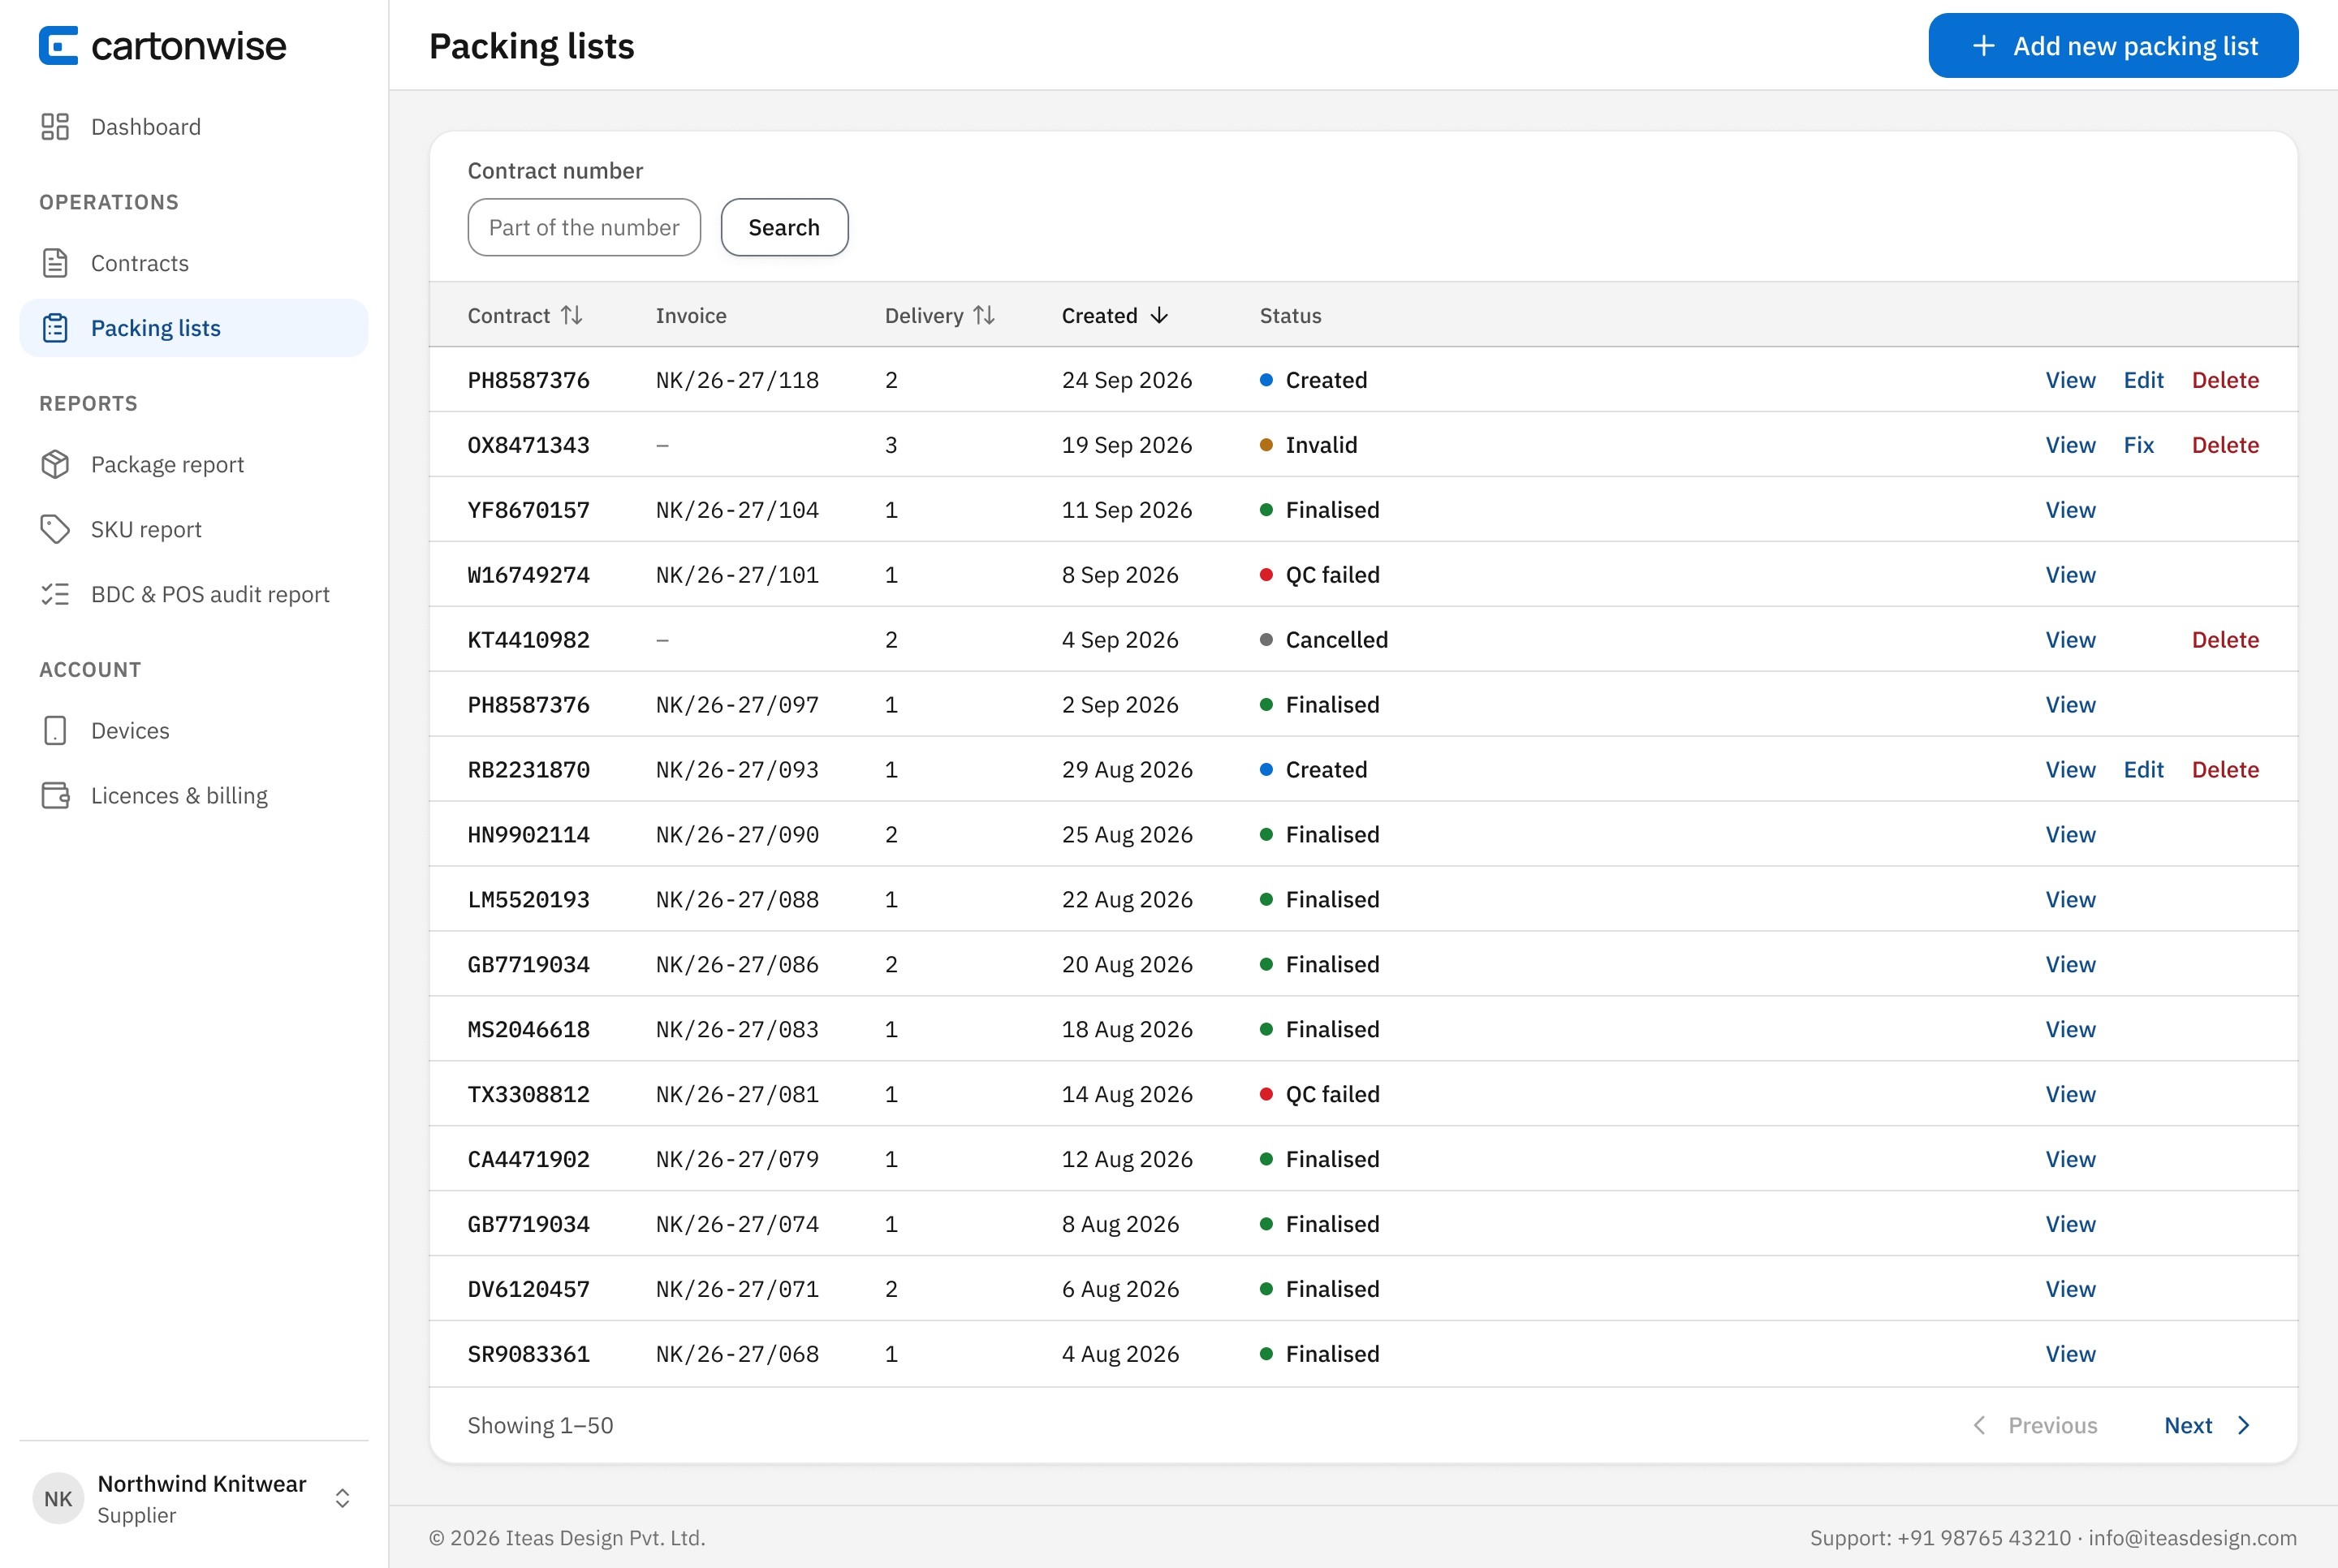Edit the PH8587376 Created packing list

coord(2143,380)
